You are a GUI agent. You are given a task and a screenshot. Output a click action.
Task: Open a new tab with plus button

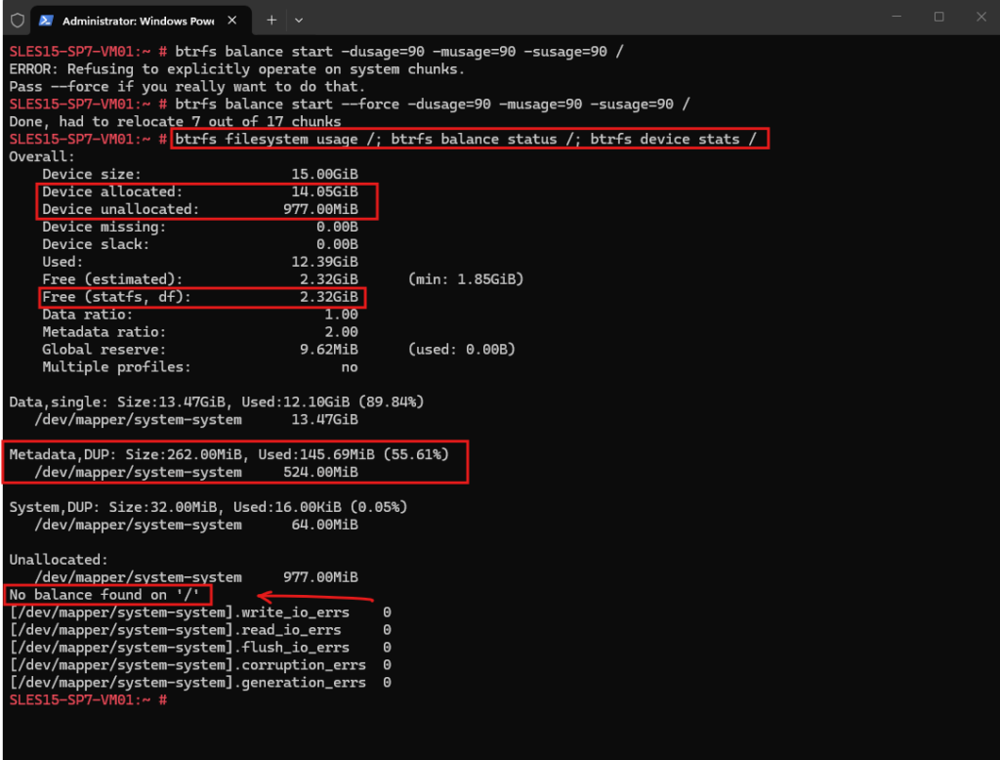[x=271, y=21]
